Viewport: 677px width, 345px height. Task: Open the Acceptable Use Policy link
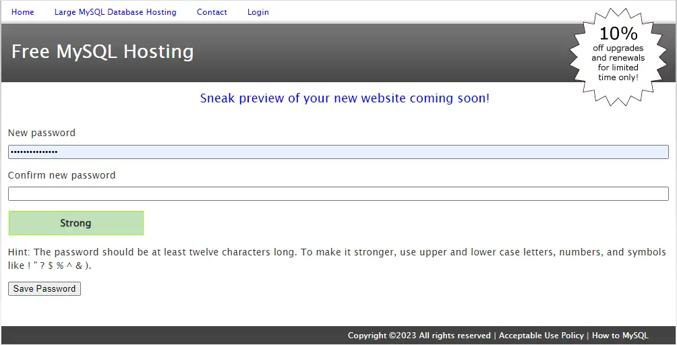coord(541,336)
